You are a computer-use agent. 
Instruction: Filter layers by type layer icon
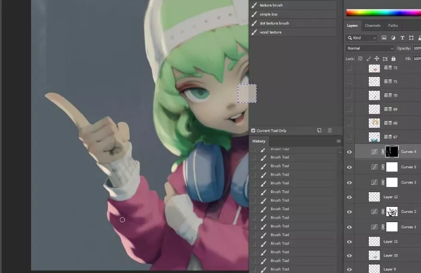click(402, 38)
